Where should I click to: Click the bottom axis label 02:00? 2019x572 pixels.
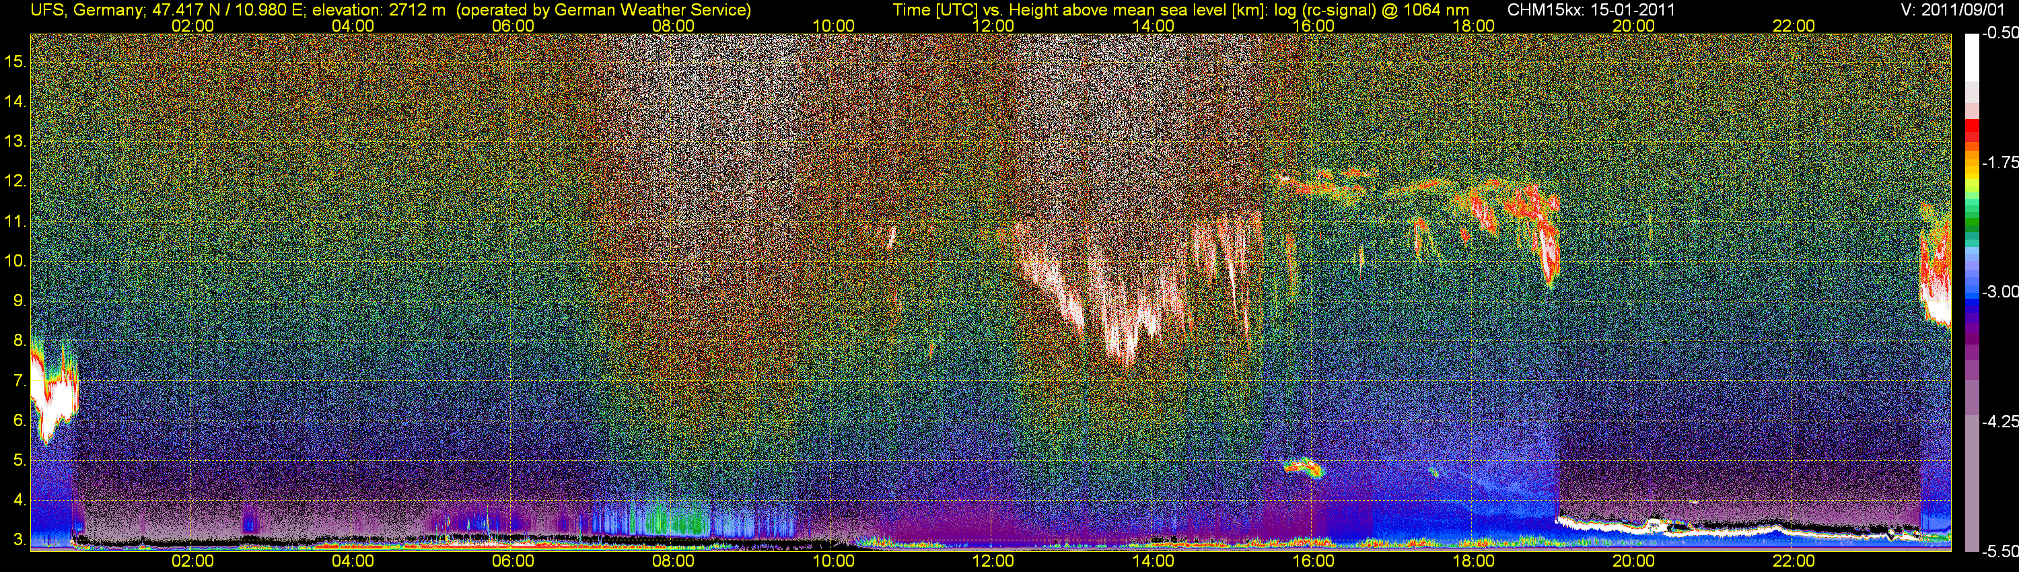(192, 561)
